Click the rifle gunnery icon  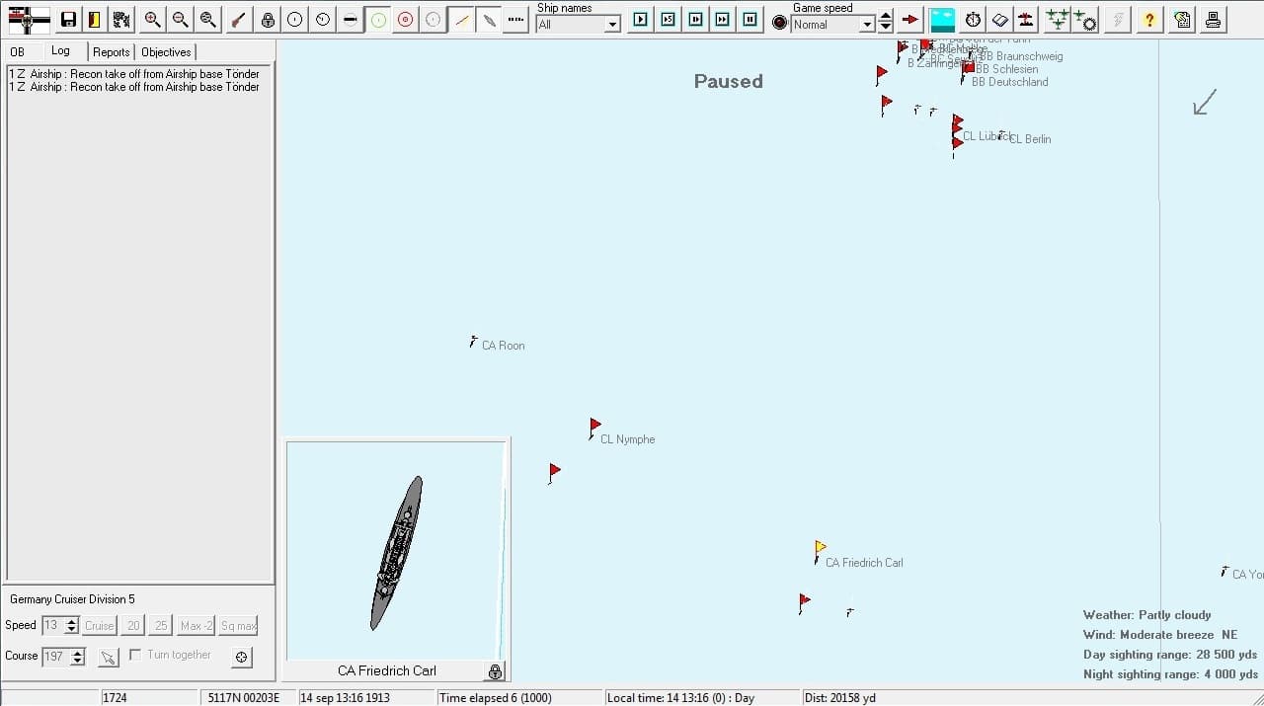coord(239,20)
